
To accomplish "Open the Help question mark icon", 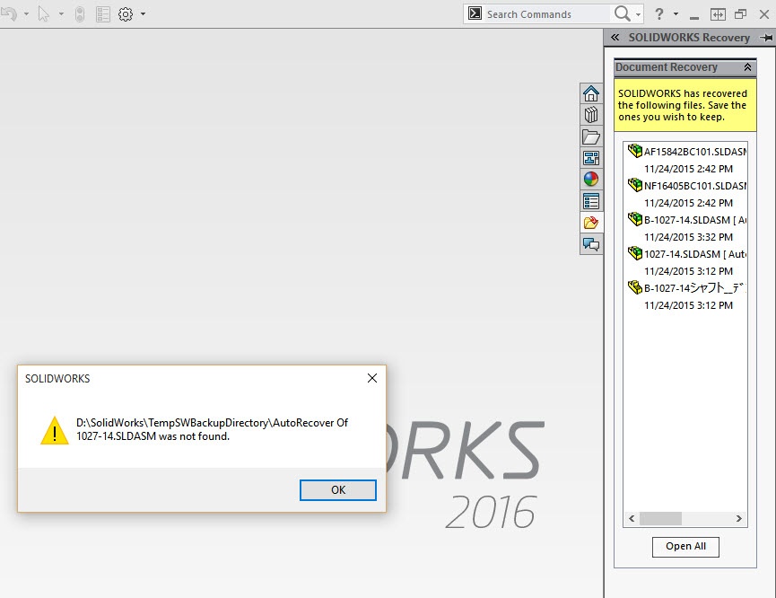I will [659, 13].
